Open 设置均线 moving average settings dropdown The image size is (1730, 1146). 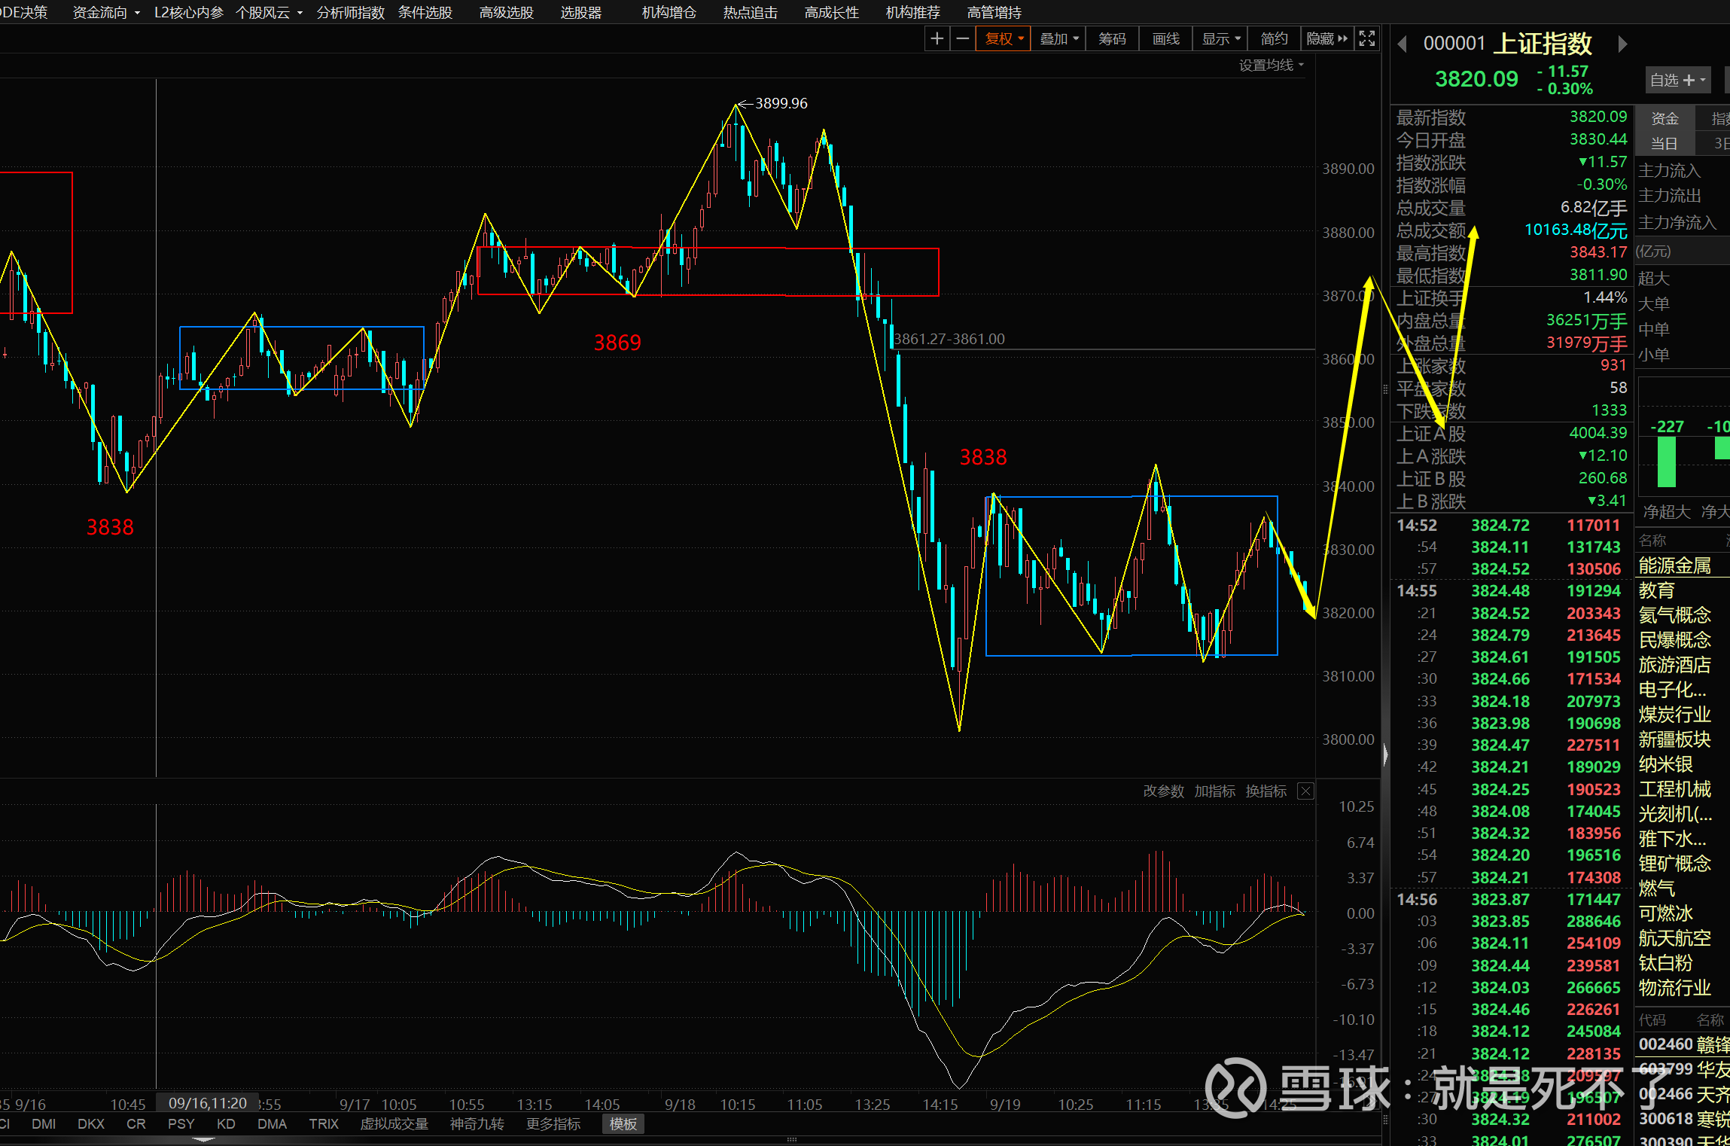coord(1271,66)
